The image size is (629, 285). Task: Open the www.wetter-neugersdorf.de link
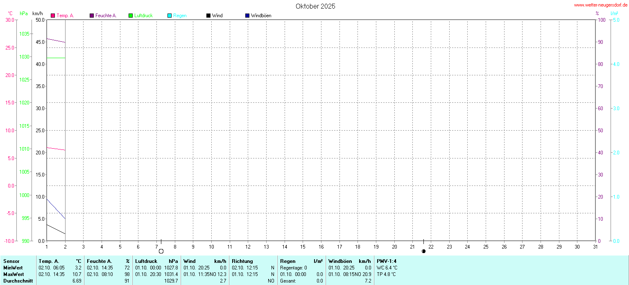pyautogui.click(x=600, y=5)
